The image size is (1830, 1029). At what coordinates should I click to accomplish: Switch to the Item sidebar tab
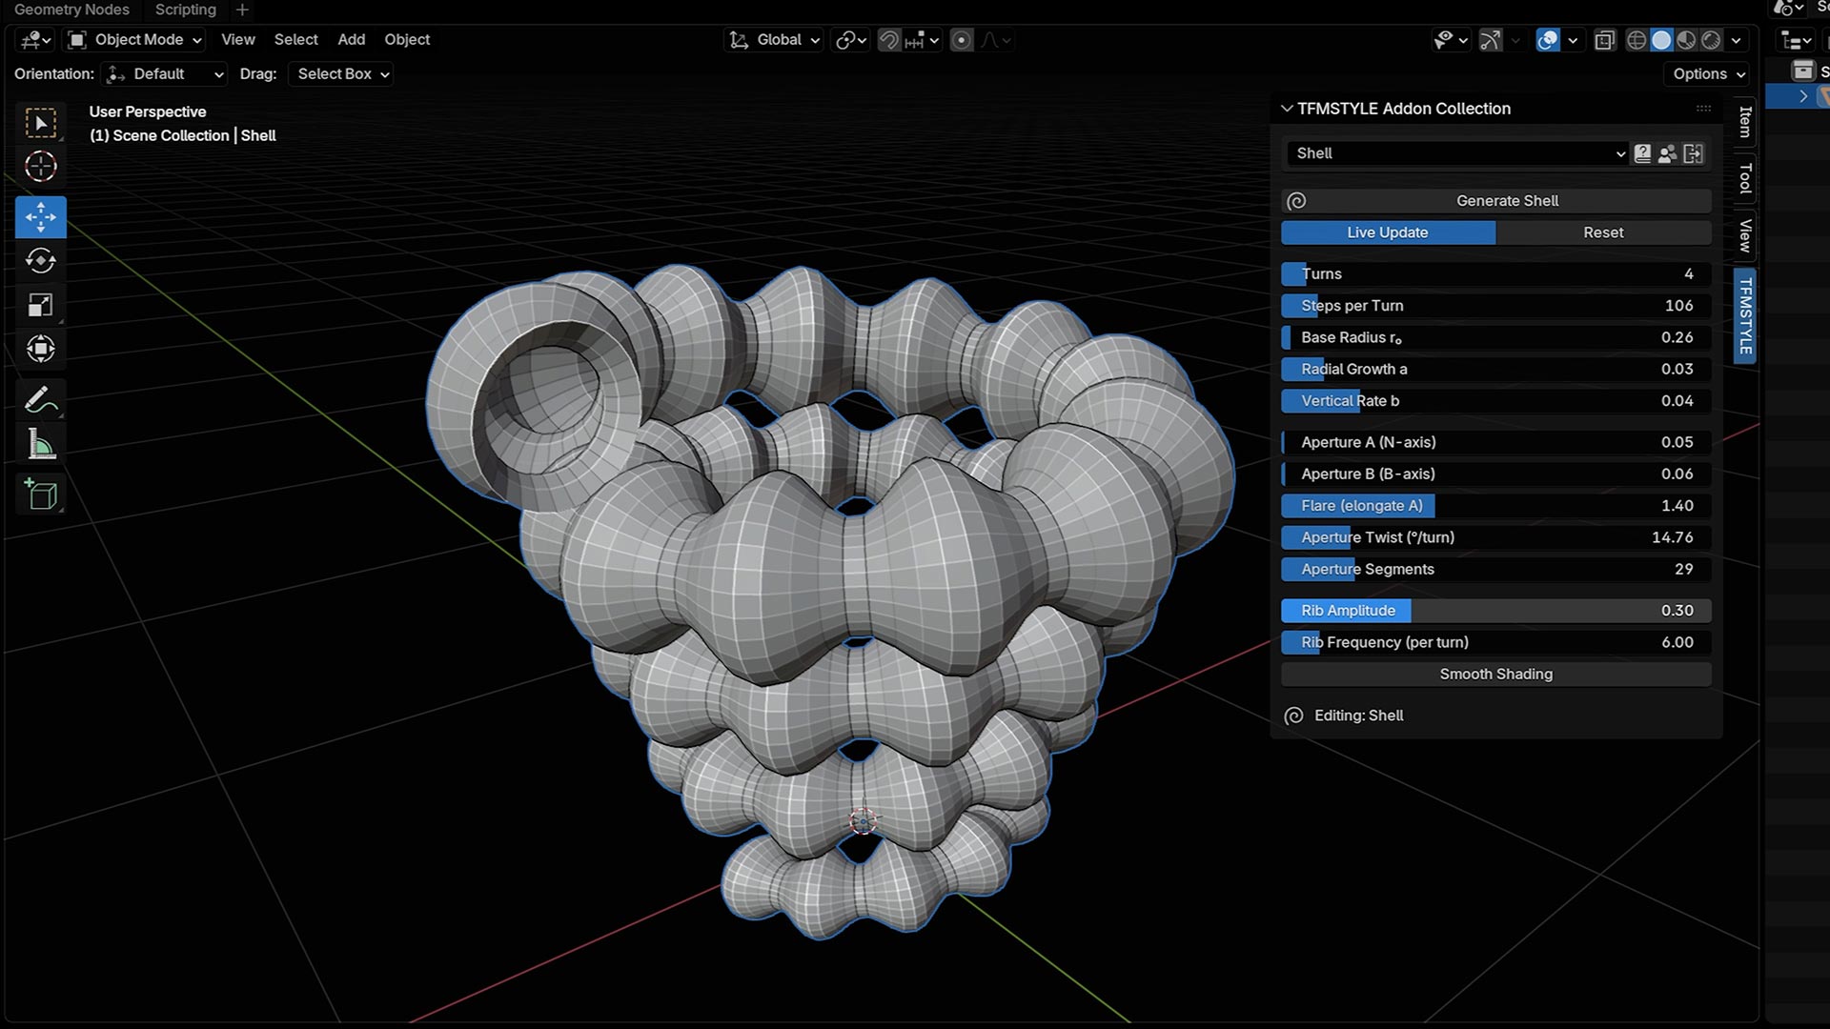pyautogui.click(x=1745, y=122)
